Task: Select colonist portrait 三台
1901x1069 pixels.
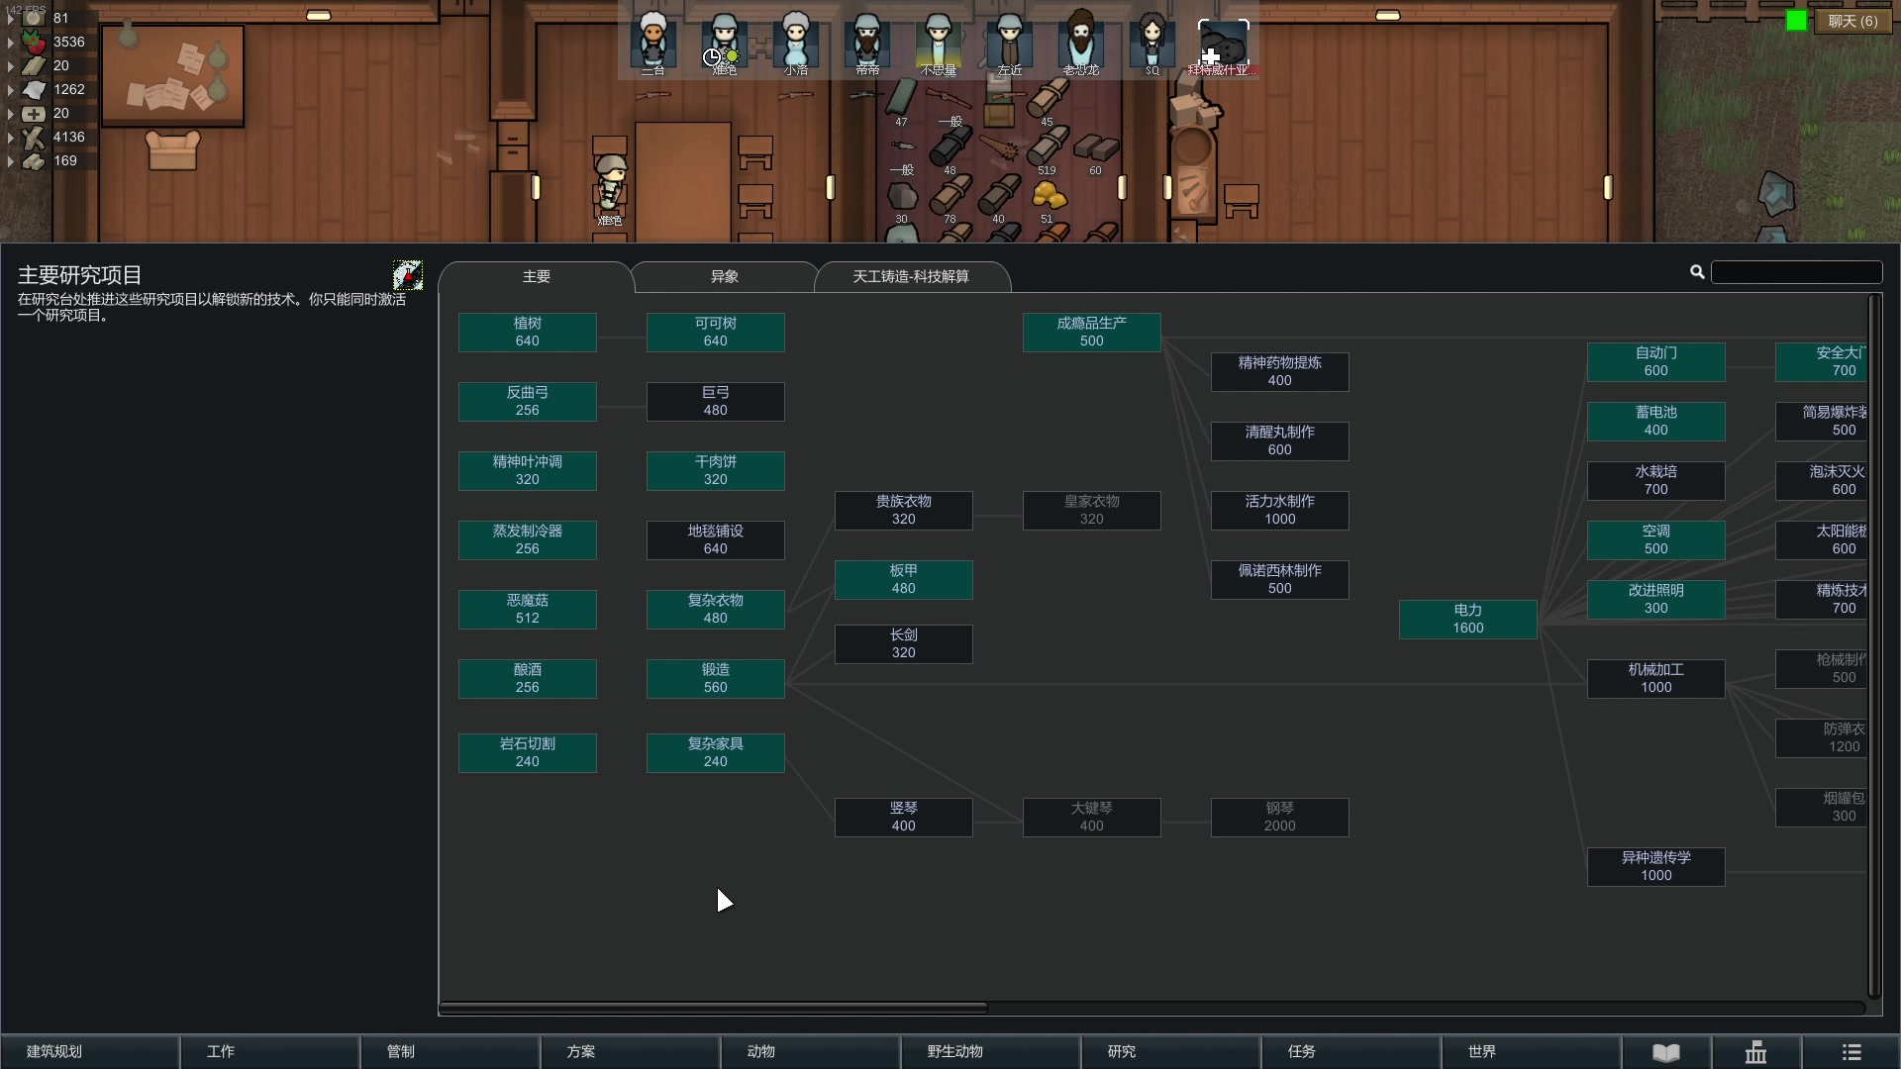Action: pyautogui.click(x=652, y=42)
